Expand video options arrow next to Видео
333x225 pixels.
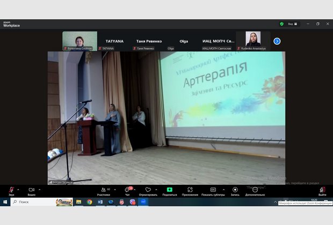[39, 189]
